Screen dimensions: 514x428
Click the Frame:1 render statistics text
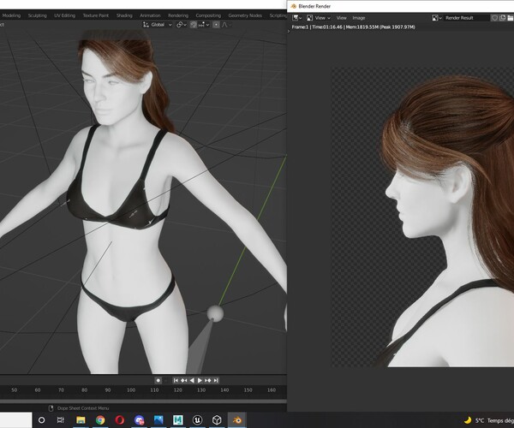pos(353,27)
